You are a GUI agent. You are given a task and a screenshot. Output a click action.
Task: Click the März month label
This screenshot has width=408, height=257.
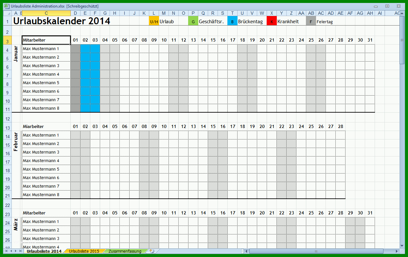(x=16, y=224)
